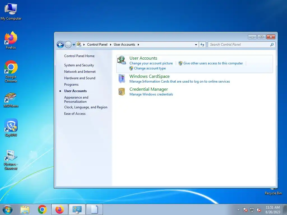287x215 pixels.
Task: Select User Accounts in the sidebar
Action: [75, 91]
